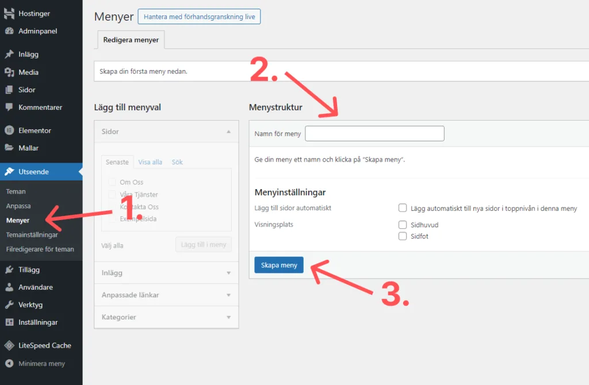Image resolution: width=589 pixels, height=385 pixels.
Task: Collapse the Sidor panel arrow
Action: pos(228,132)
